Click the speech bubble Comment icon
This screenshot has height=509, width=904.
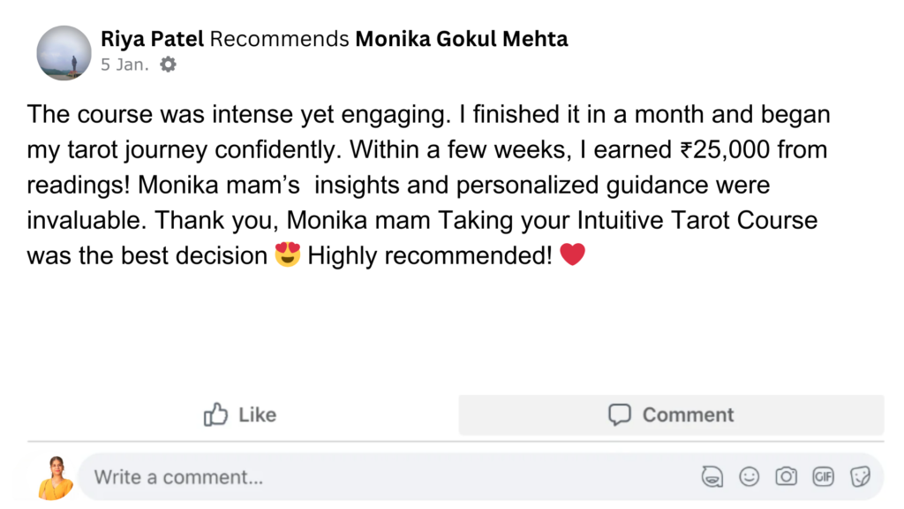pyautogui.click(x=620, y=414)
